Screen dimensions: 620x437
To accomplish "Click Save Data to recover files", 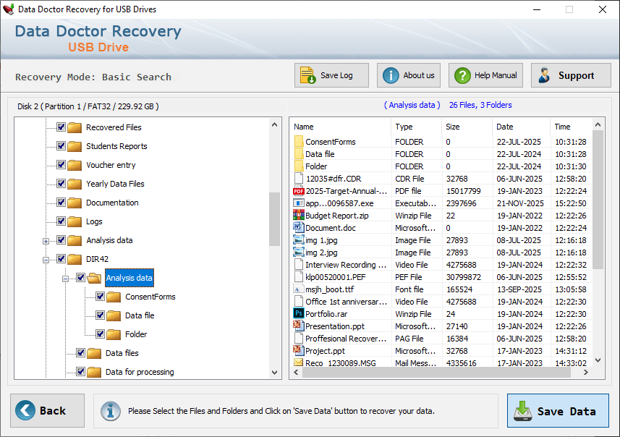I will coord(558,410).
